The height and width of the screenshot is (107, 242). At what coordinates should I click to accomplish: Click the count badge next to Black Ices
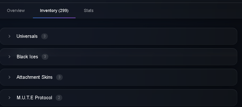45,57
